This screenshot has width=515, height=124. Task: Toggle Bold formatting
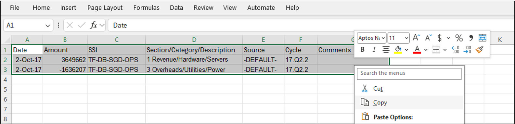click(362, 50)
